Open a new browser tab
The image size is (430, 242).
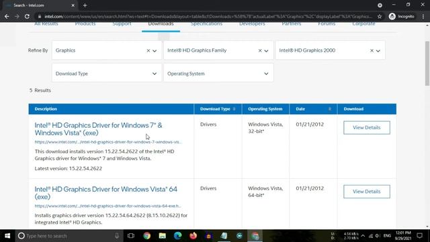tap(85, 5)
